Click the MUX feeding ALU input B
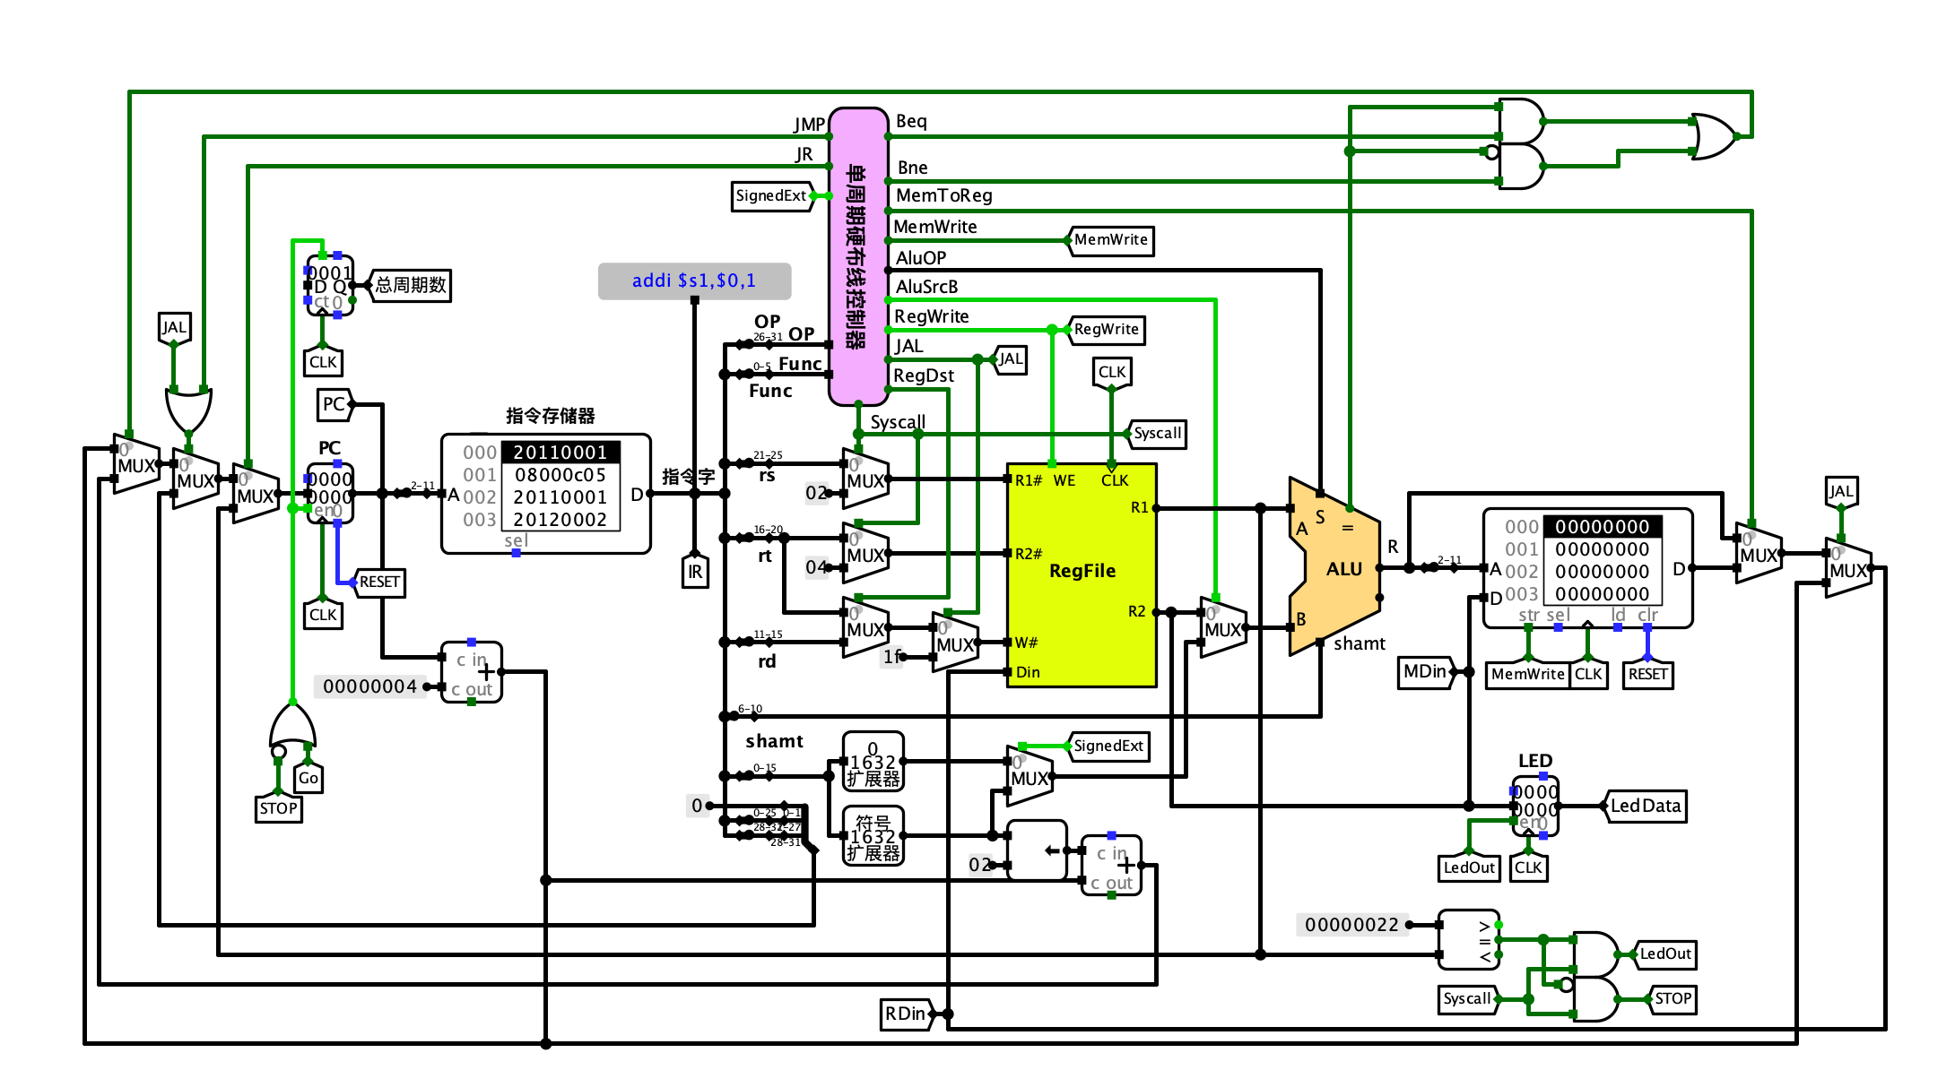The image size is (1955, 1070). 1221,627
